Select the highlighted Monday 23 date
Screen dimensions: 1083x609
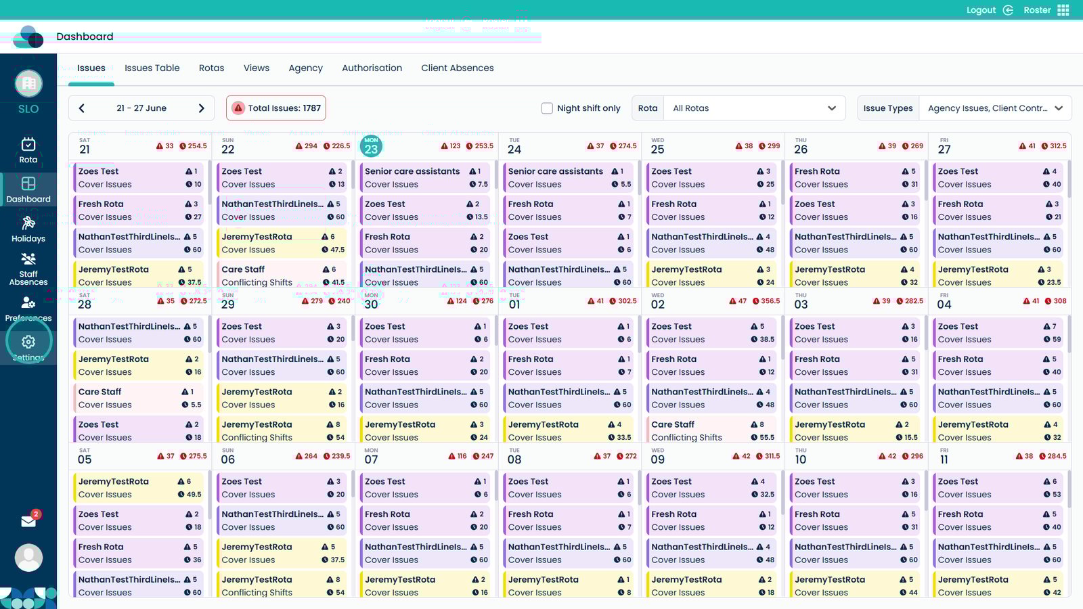pos(371,146)
